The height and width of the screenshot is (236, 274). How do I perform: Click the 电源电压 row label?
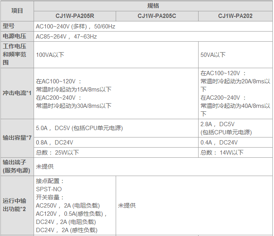14,36
